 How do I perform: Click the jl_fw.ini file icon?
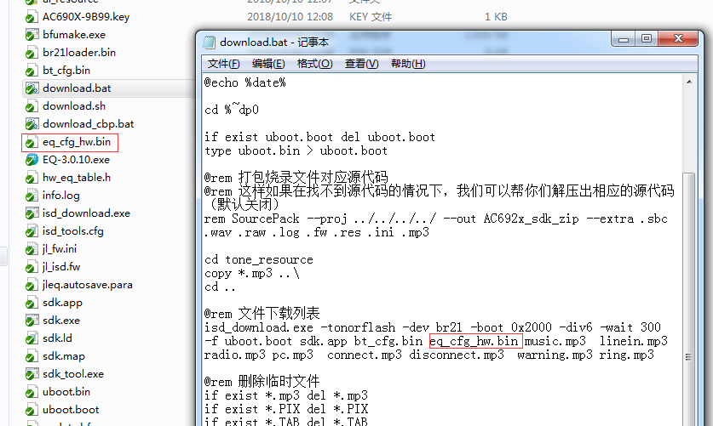pyautogui.click(x=32, y=249)
